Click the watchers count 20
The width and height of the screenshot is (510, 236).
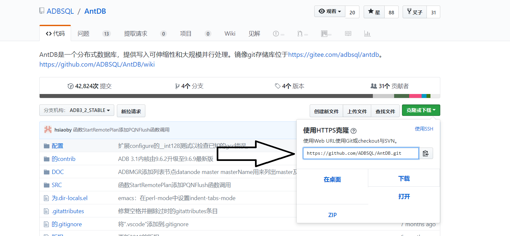352,12
